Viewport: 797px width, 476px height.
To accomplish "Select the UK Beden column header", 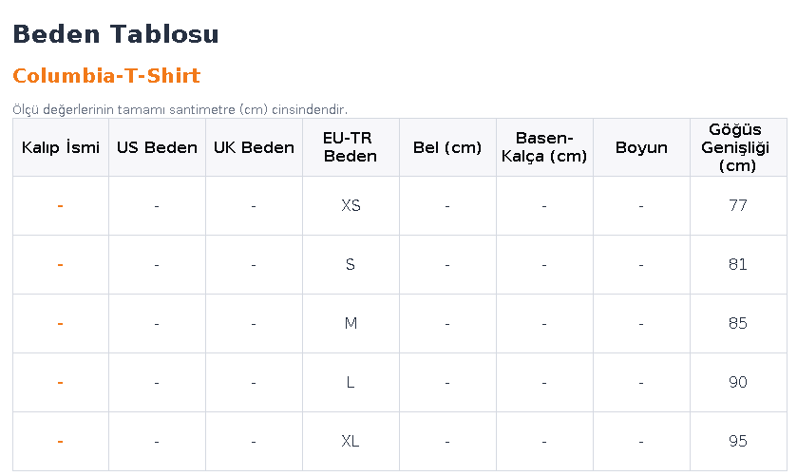I will tap(254, 147).
